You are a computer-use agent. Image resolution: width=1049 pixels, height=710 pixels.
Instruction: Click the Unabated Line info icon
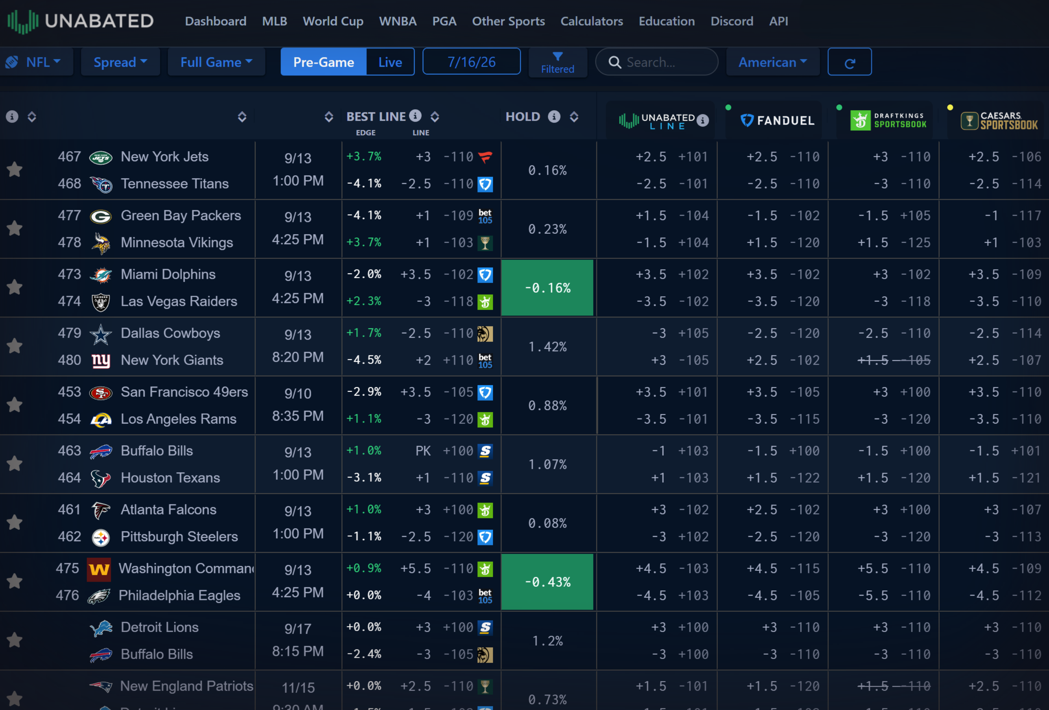(x=702, y=121)
